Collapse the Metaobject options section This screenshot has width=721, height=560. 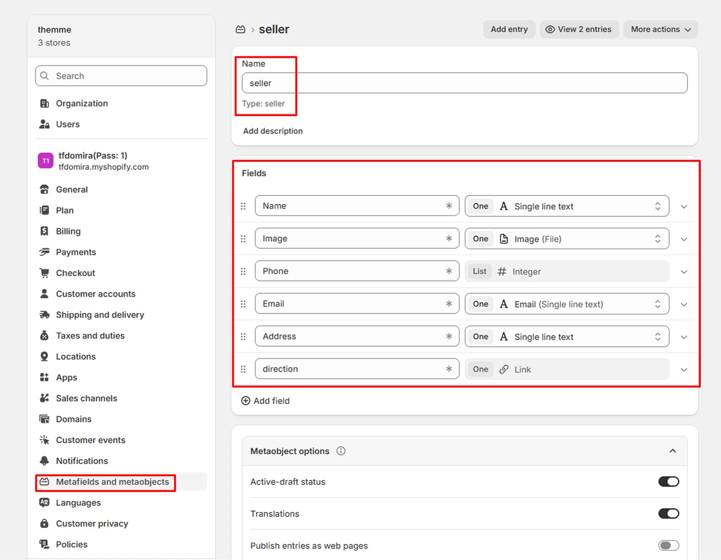click(673, 451)
